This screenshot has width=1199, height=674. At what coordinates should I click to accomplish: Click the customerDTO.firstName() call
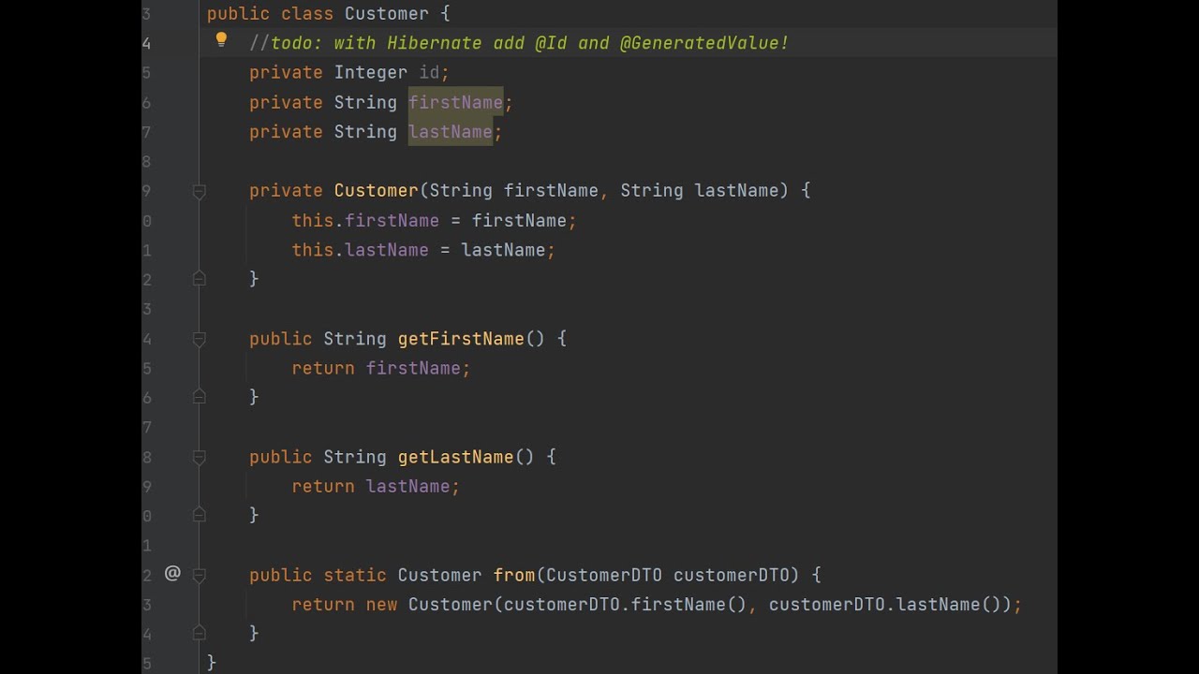click(625, 605)
